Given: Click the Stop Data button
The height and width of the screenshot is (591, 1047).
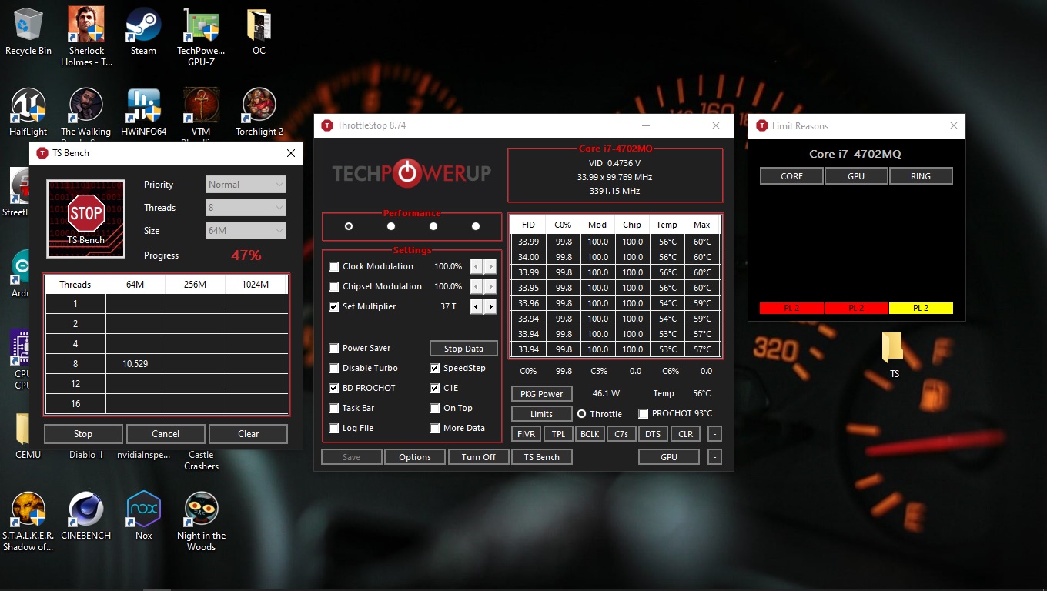Looking at the screenshot, I should (463, 349).
